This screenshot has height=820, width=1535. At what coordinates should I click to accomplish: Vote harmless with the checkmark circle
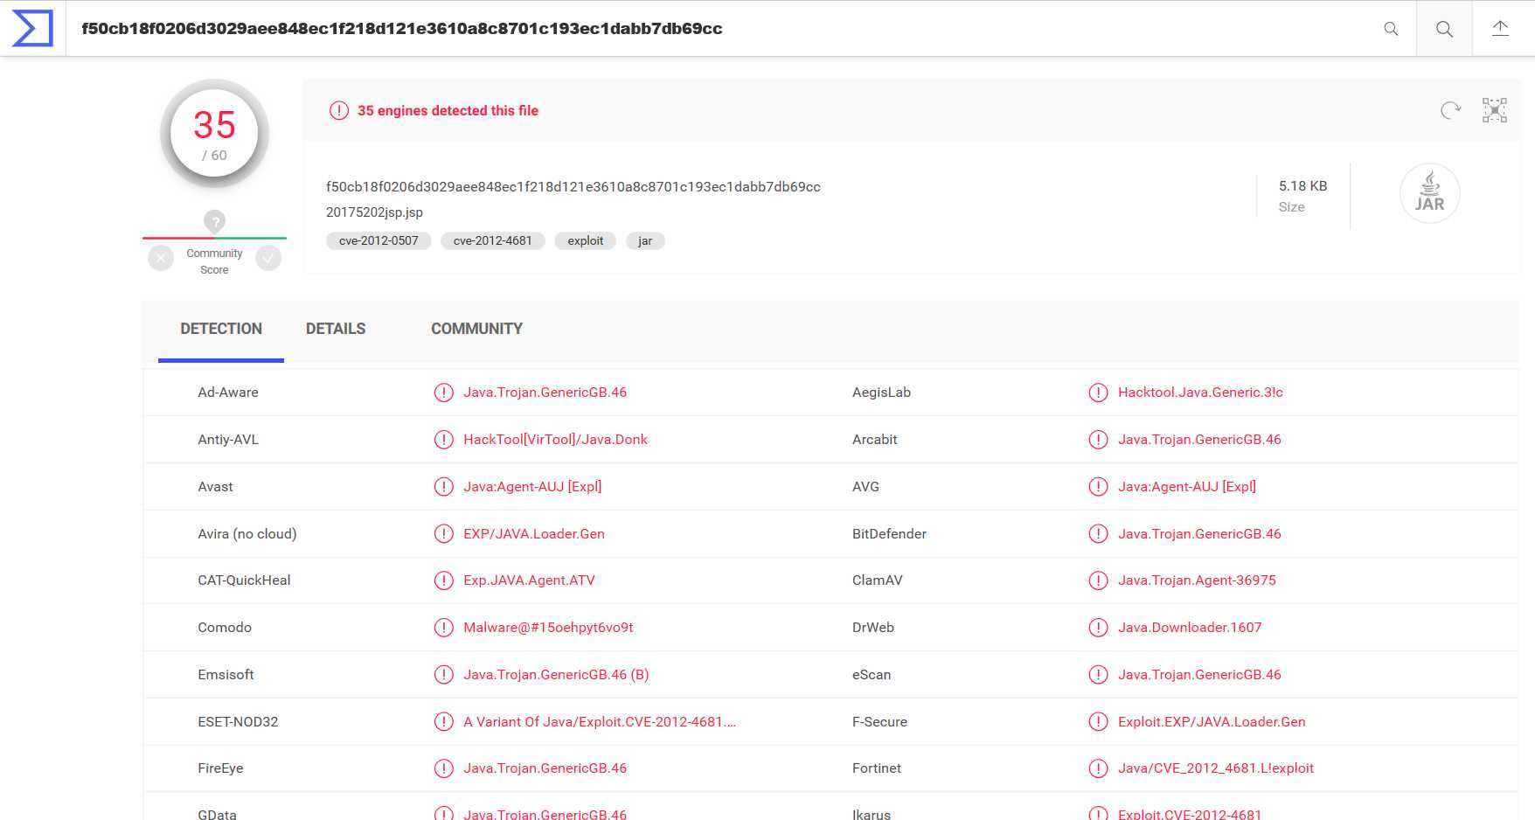[x=268, y=258]
